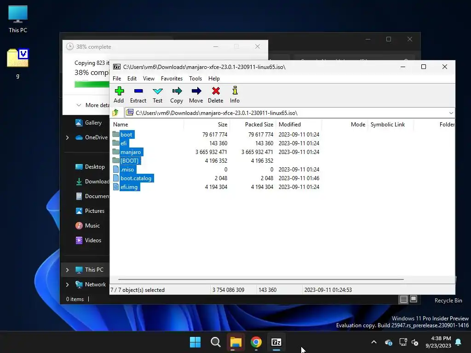Open taskbar Search icon
This screenshot has height=353, width=471.
tap(215, 342)
